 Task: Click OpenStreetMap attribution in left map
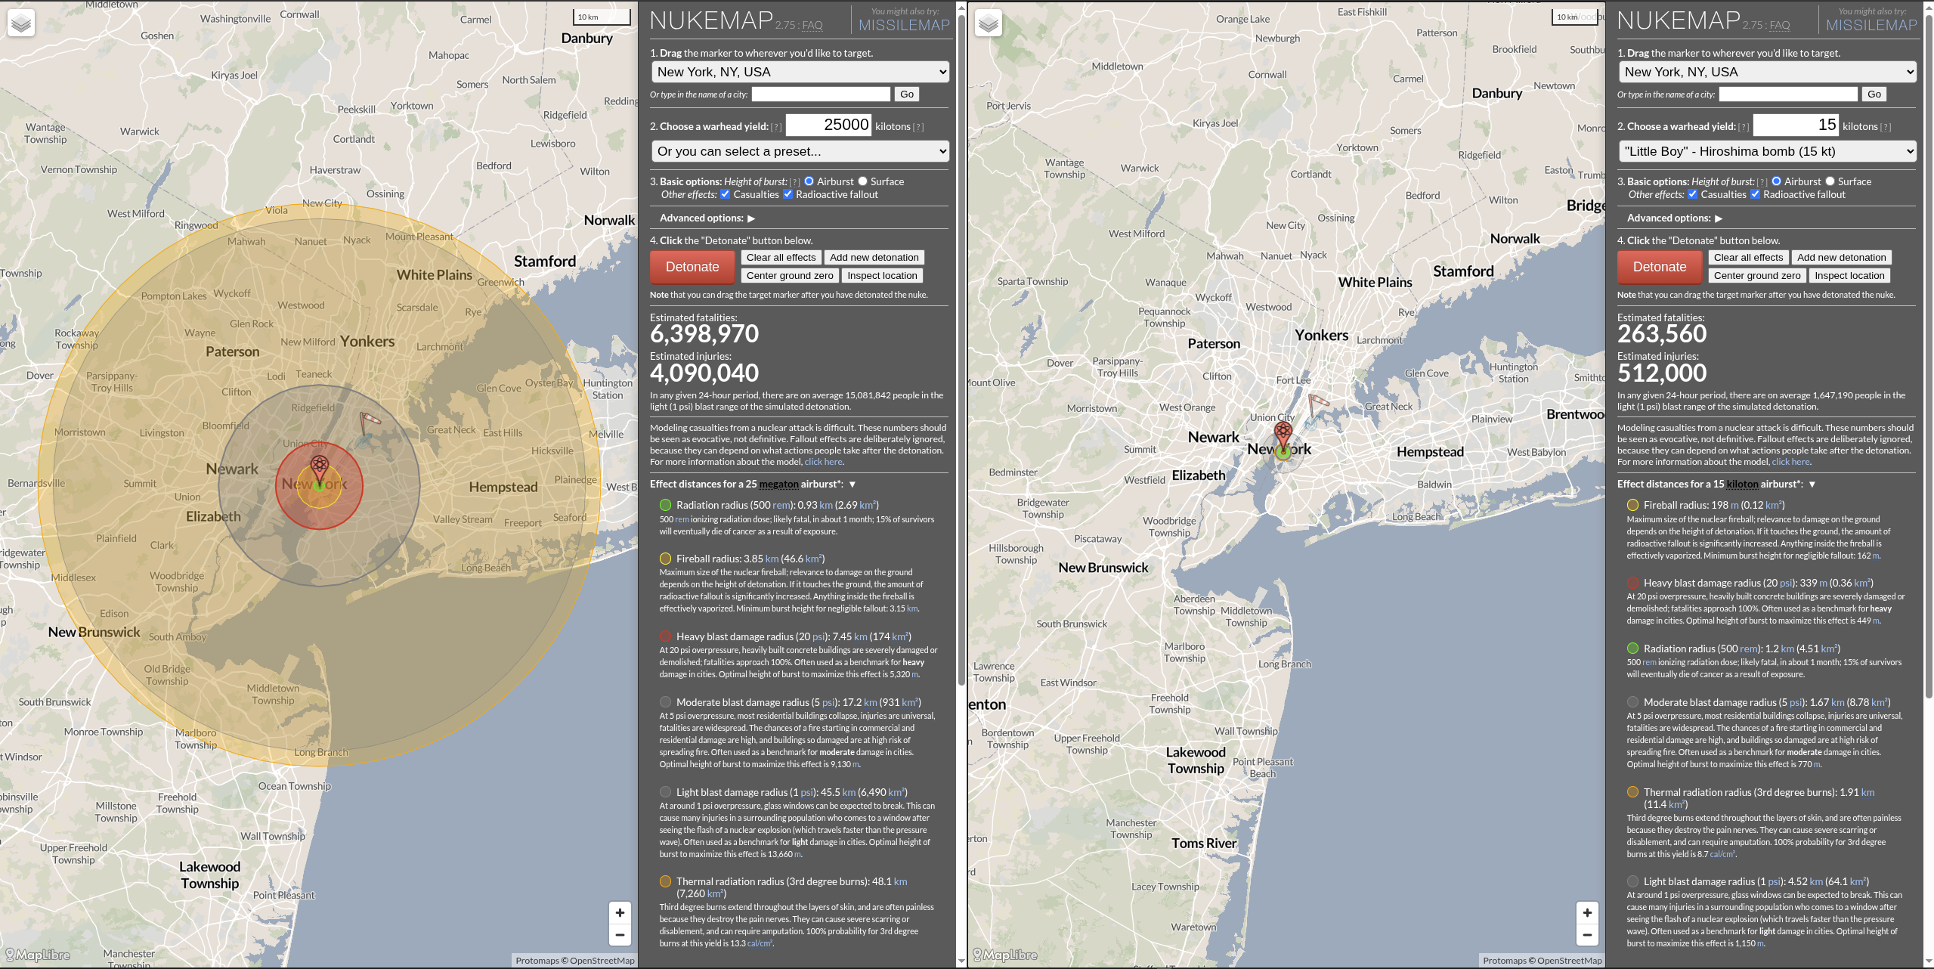click(602, 961)
